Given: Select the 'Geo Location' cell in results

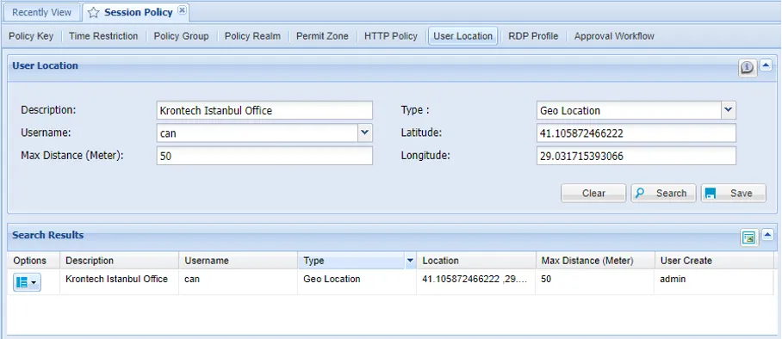Looking at the screenshot, I should pos(357,282).
